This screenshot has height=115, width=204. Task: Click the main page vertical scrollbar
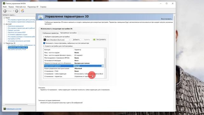pyautogui.click(x=174, y=53)
